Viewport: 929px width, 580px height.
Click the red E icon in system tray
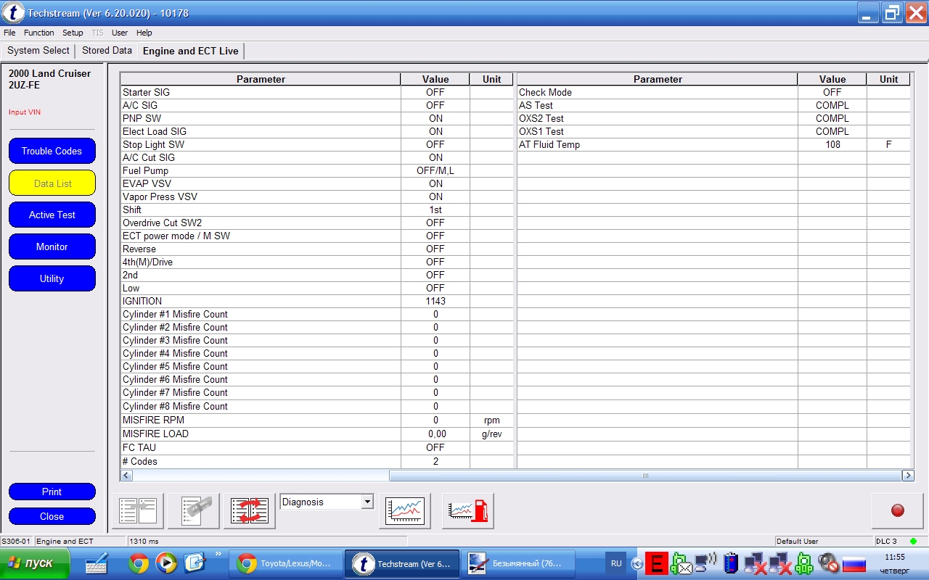point(658,563)
